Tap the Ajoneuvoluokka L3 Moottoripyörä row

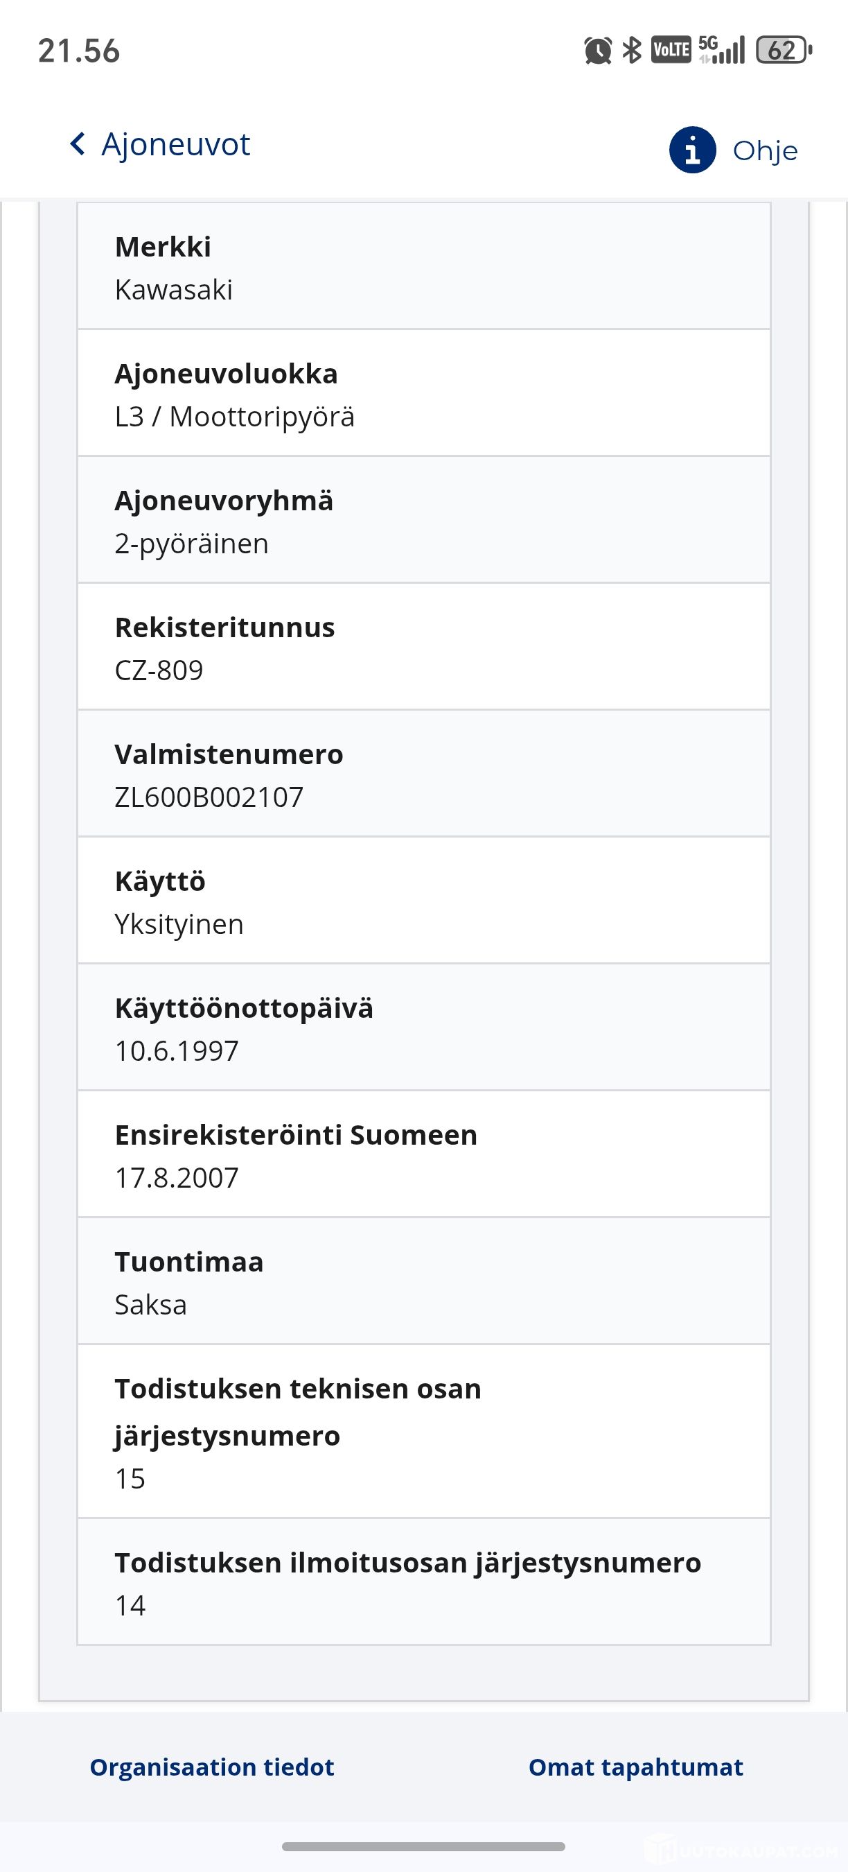[423, 393]
